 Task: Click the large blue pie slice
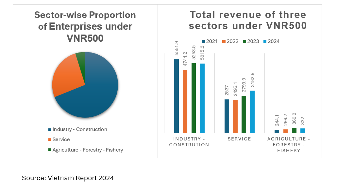pos(95,95)
